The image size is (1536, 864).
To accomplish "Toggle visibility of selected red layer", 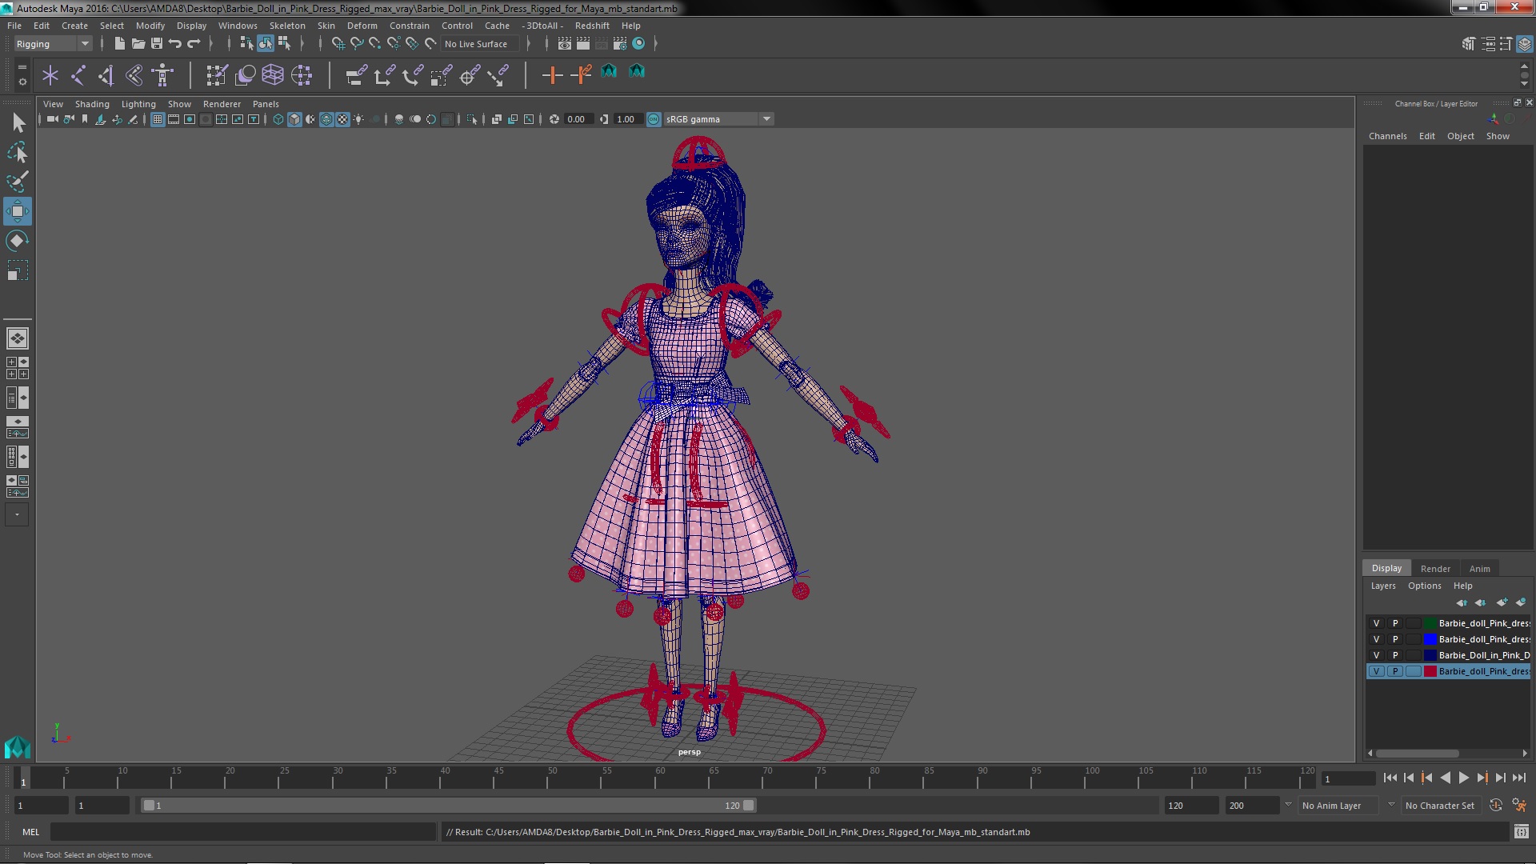I will pyautogui.click(x=1376, y=671).
